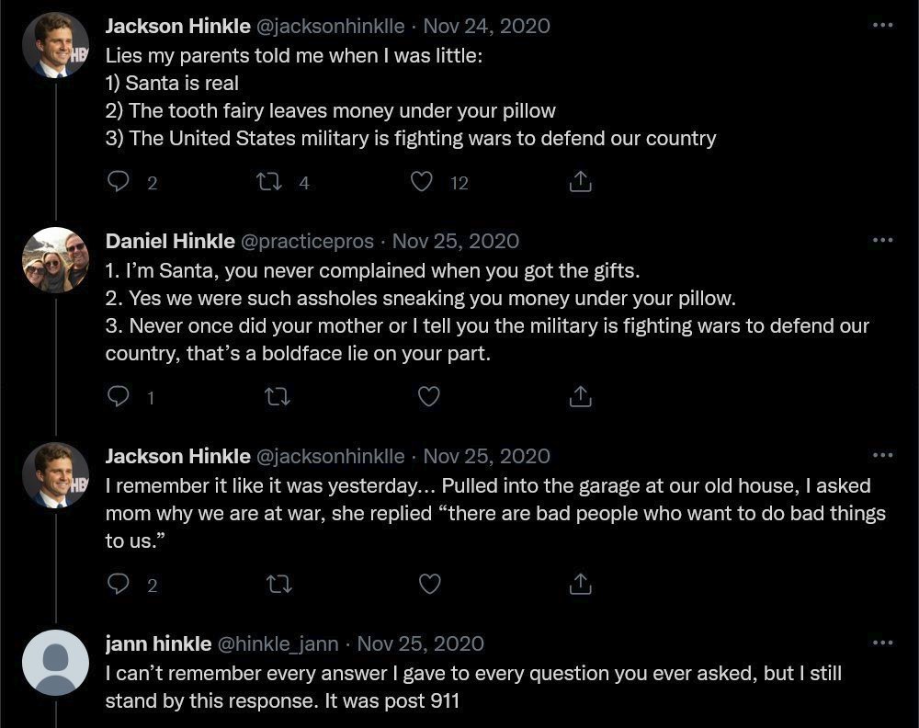Open more options on jann hinkle's tweet
The height and width of the screenshot is (728, 919).
click(x=882, y=643)
